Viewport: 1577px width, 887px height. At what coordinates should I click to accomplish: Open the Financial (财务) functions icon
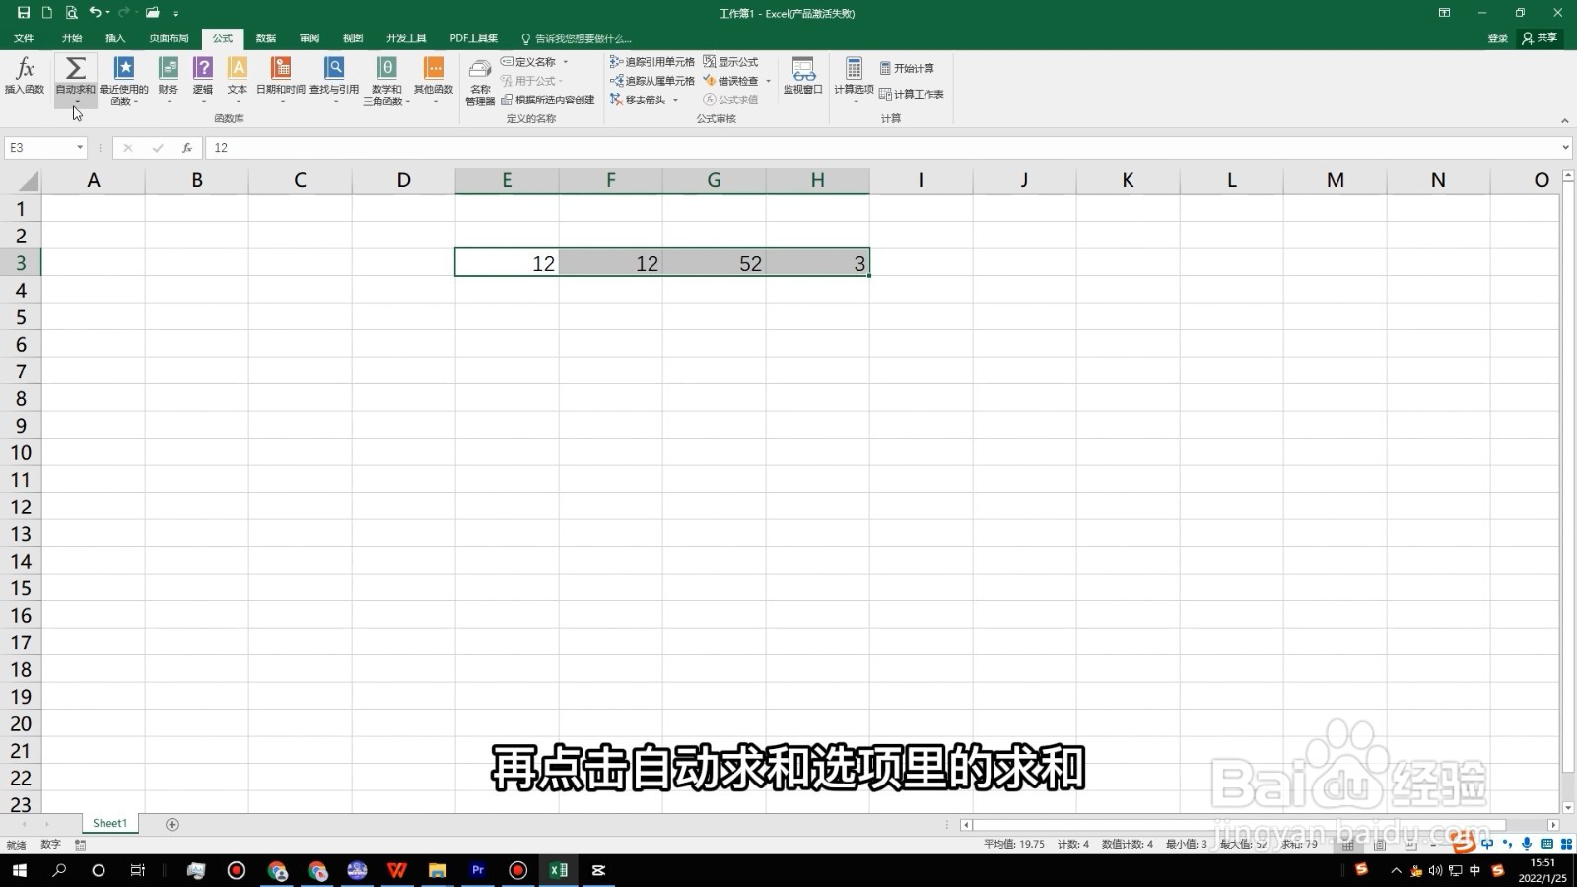169,68
